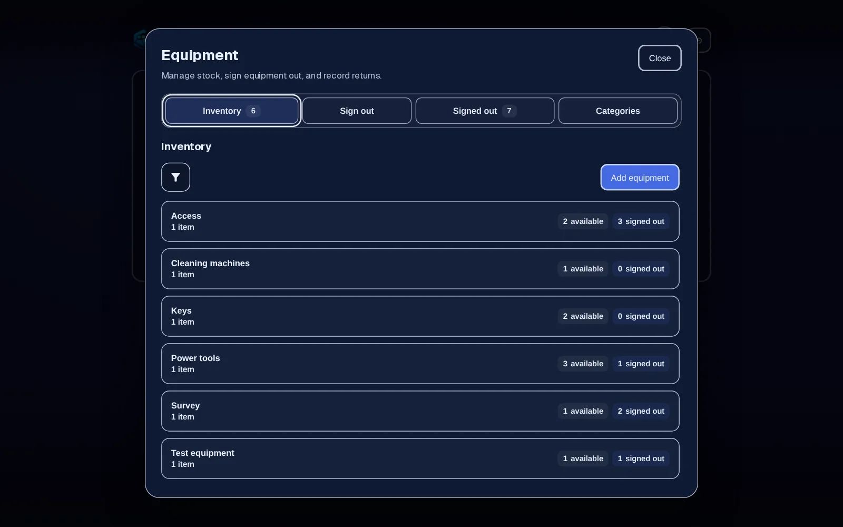Click Power tools '3 available' badge
Viewport: 843px width, 527px height.
click(x=583, y=364)
